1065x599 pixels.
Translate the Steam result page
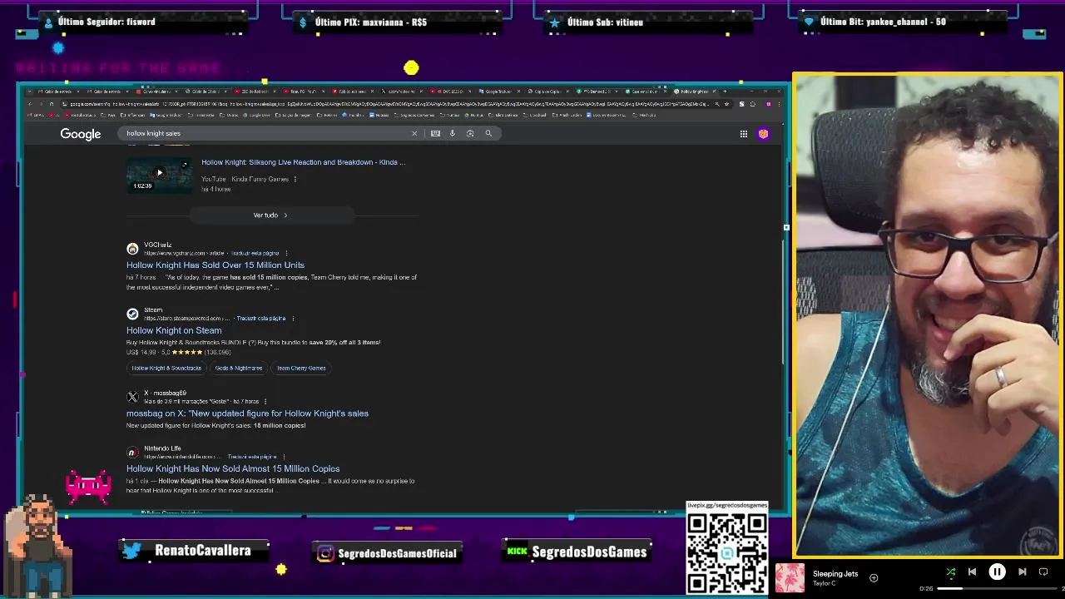click(260, 319)
